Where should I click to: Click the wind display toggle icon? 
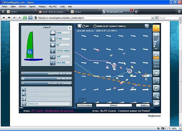click(x=156, y=80)
